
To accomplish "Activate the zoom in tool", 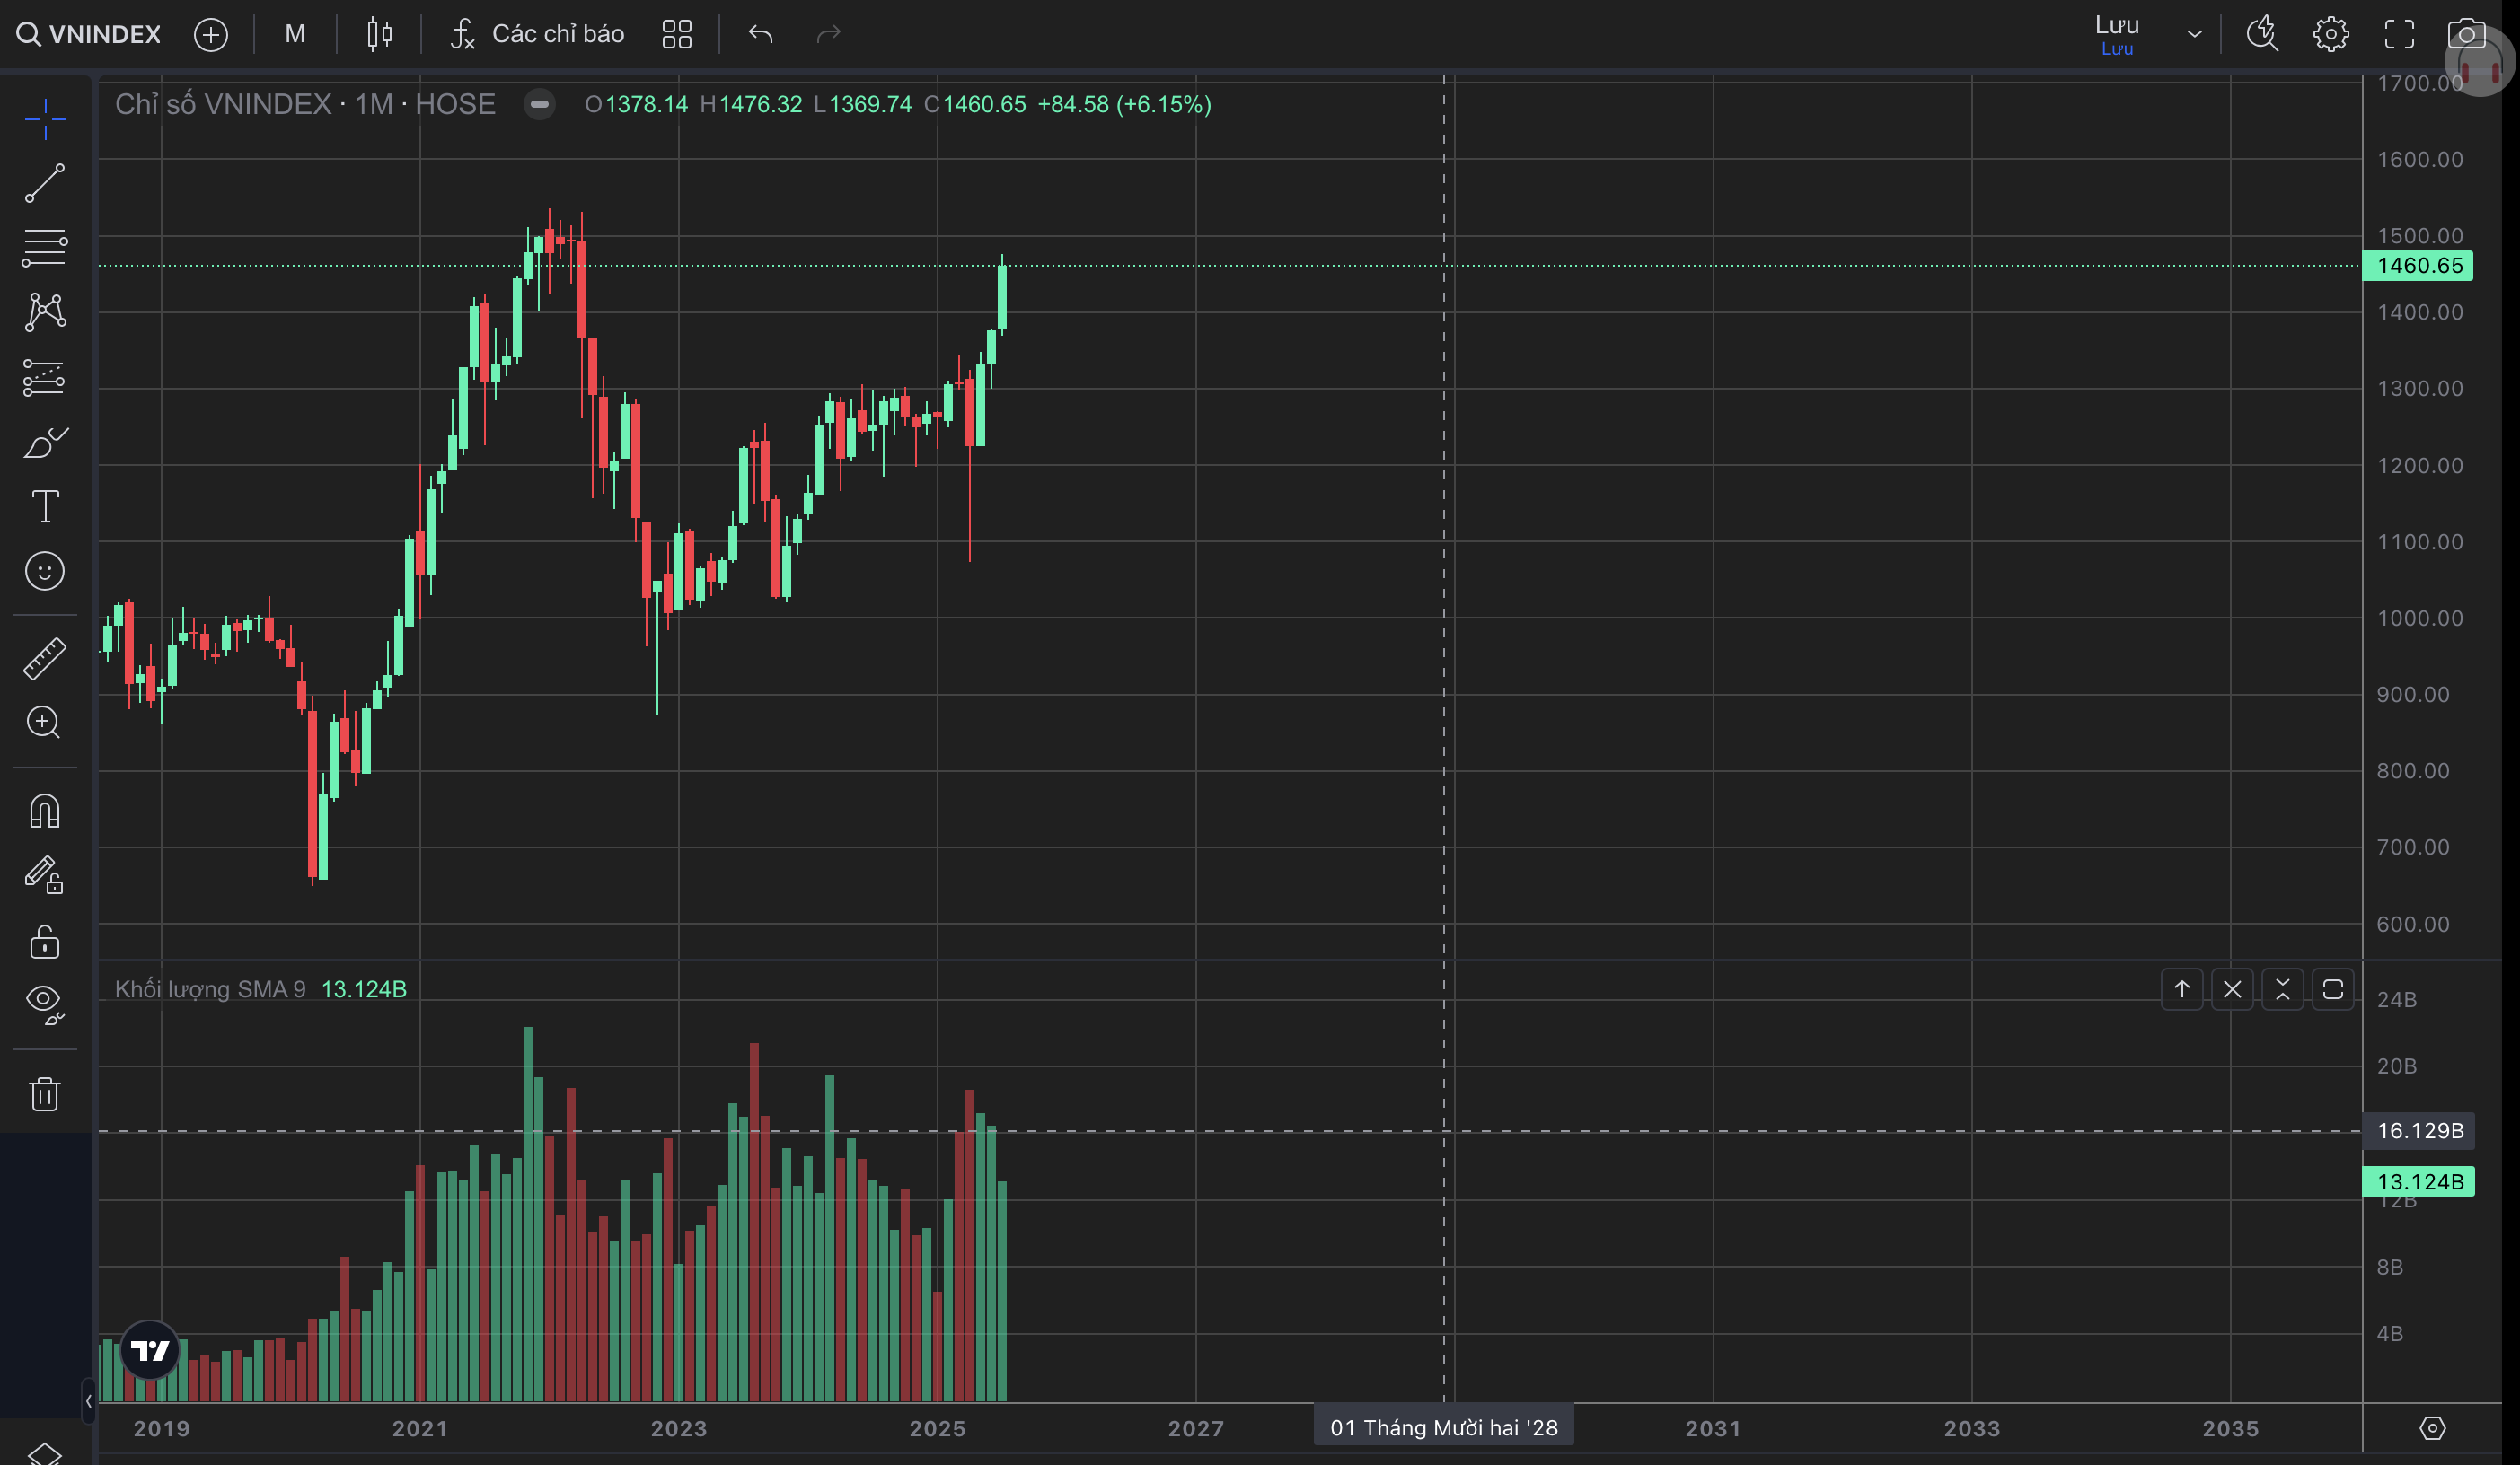I will click(45, 723).
